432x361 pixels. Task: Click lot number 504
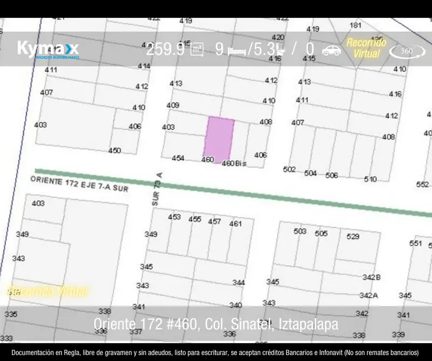point(310,173)
